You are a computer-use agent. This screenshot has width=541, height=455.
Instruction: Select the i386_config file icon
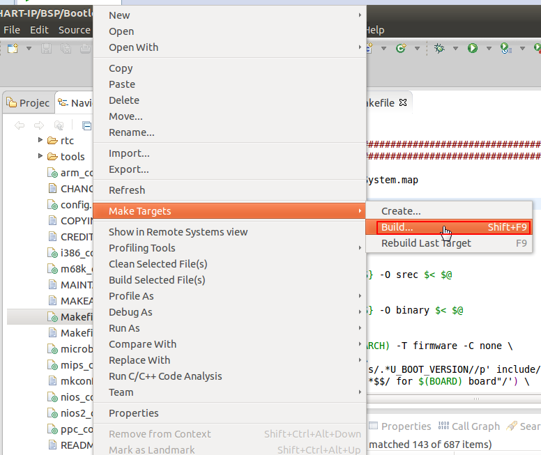click(x=52, y=253)
